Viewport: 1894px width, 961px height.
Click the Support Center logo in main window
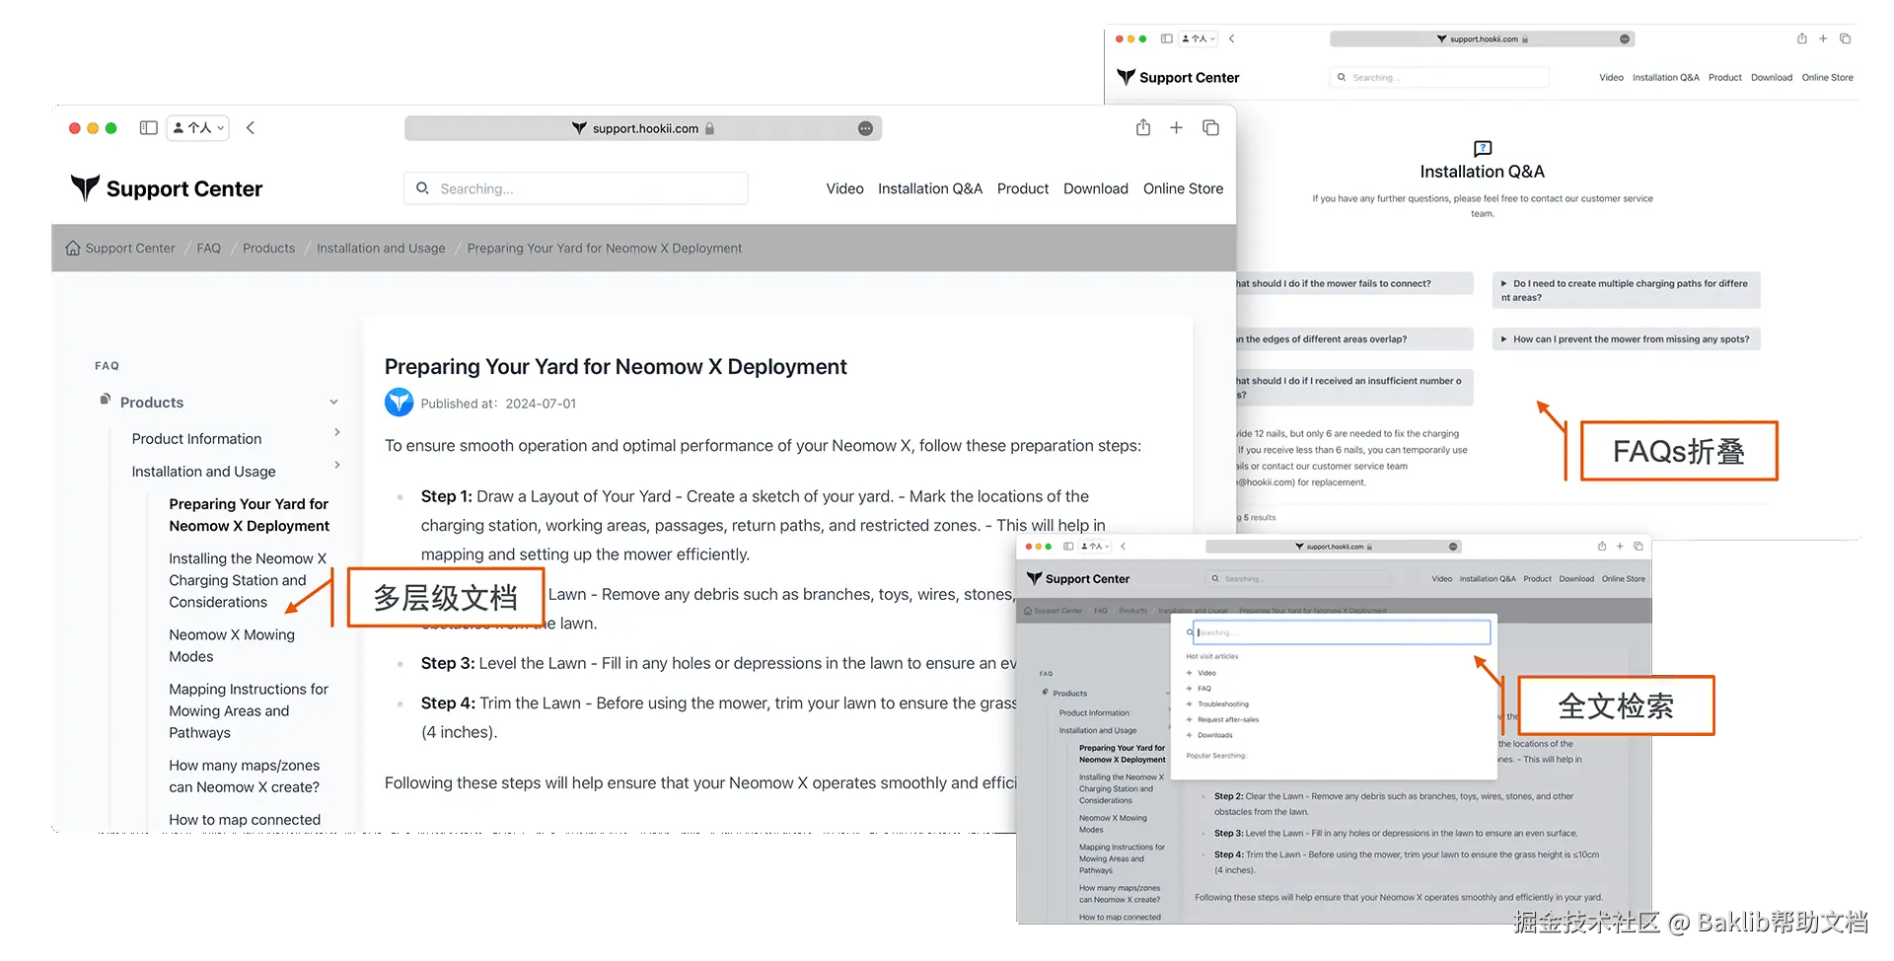(167, 188)
